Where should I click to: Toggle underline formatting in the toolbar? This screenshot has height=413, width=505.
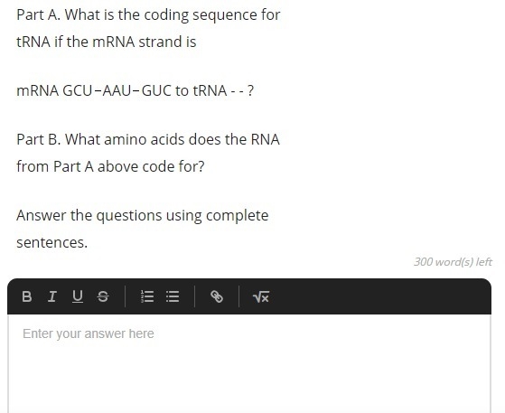tap(78, 296)
